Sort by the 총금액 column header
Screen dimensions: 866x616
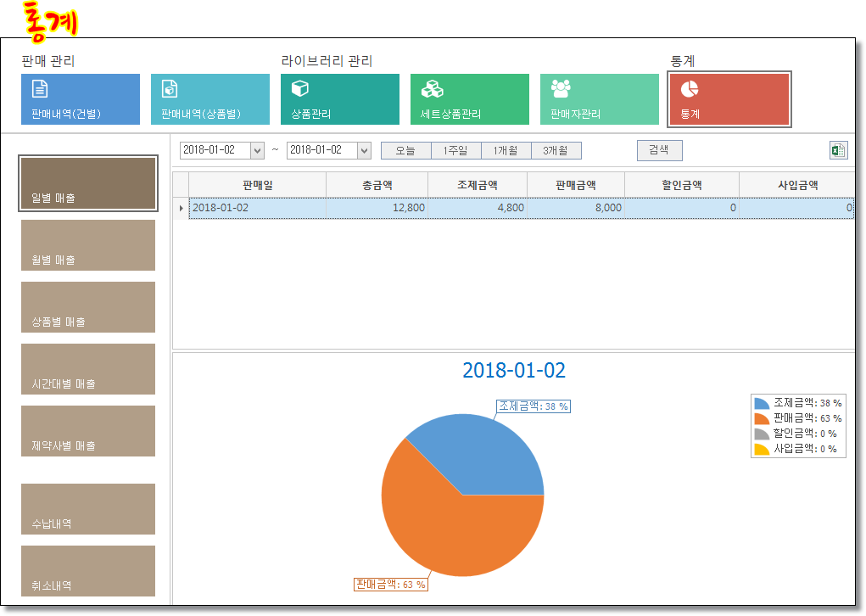tap(376, 184)
